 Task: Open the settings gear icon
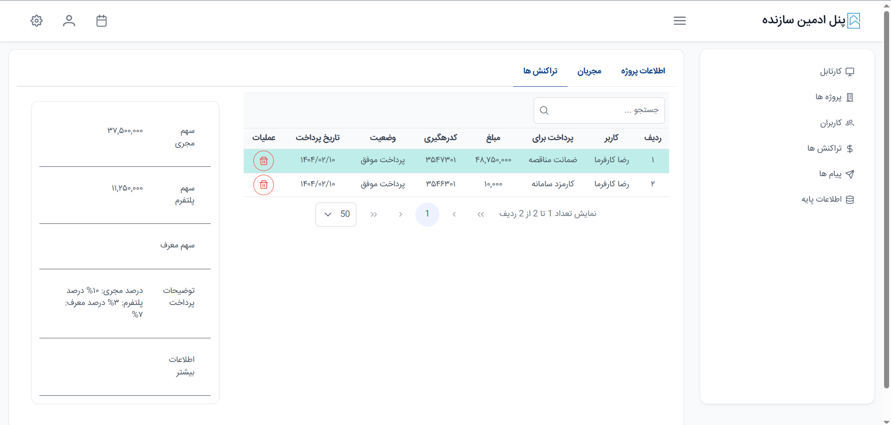pyautogui.click(x=37, y=21)
